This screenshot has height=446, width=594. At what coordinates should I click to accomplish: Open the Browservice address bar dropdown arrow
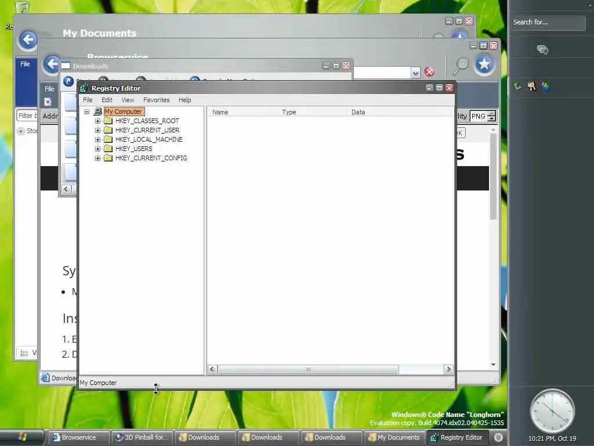pos(415,73)
